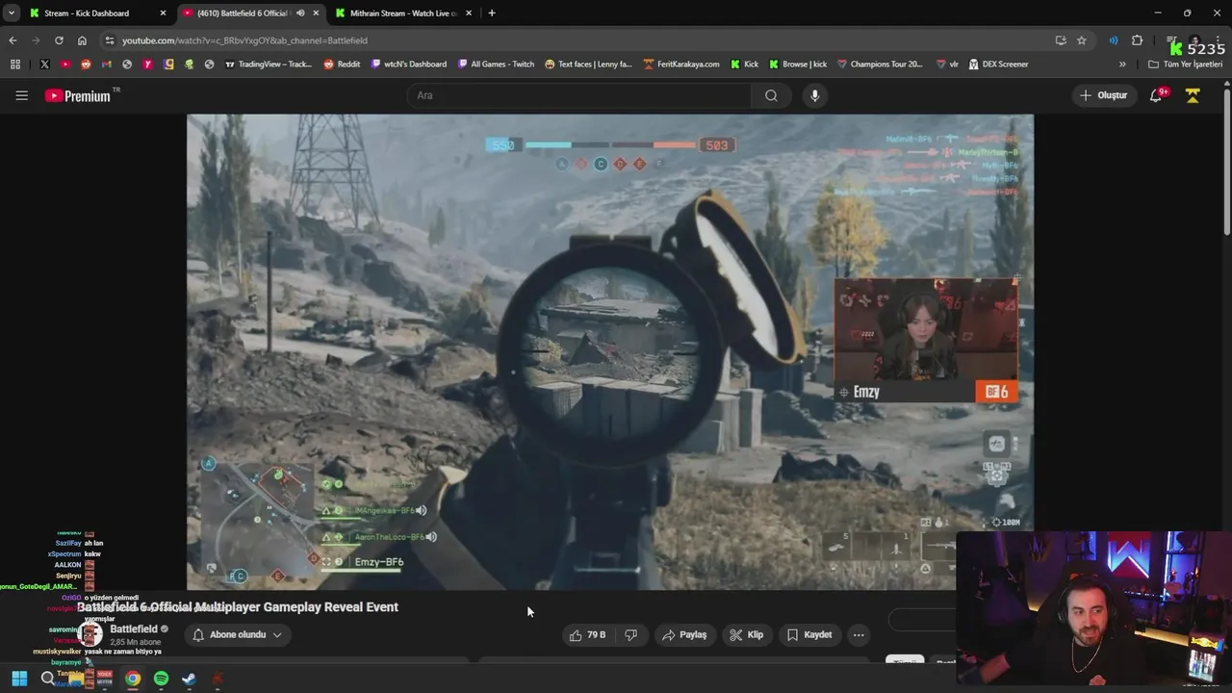Go to YouTube Premium home logo
Image resolution: width=1232 pixels, height=693 pixels.
pos(79,95)
